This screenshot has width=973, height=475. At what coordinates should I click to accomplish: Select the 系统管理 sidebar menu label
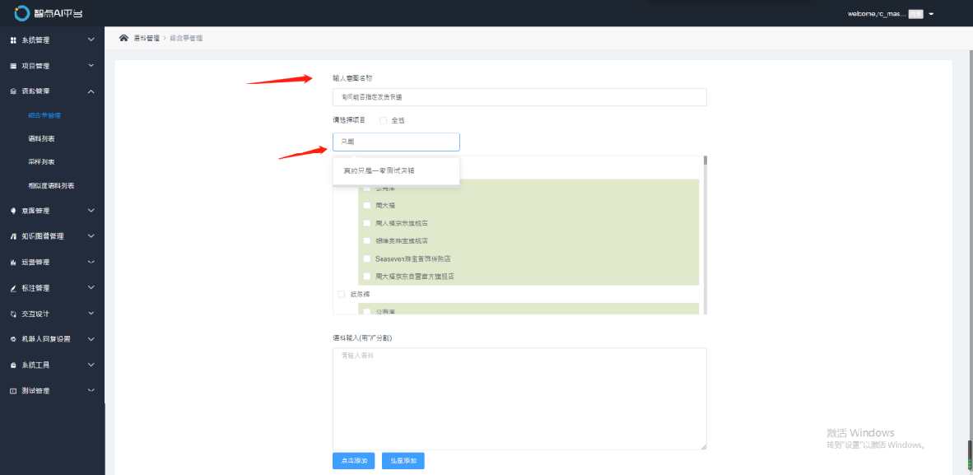36,40
